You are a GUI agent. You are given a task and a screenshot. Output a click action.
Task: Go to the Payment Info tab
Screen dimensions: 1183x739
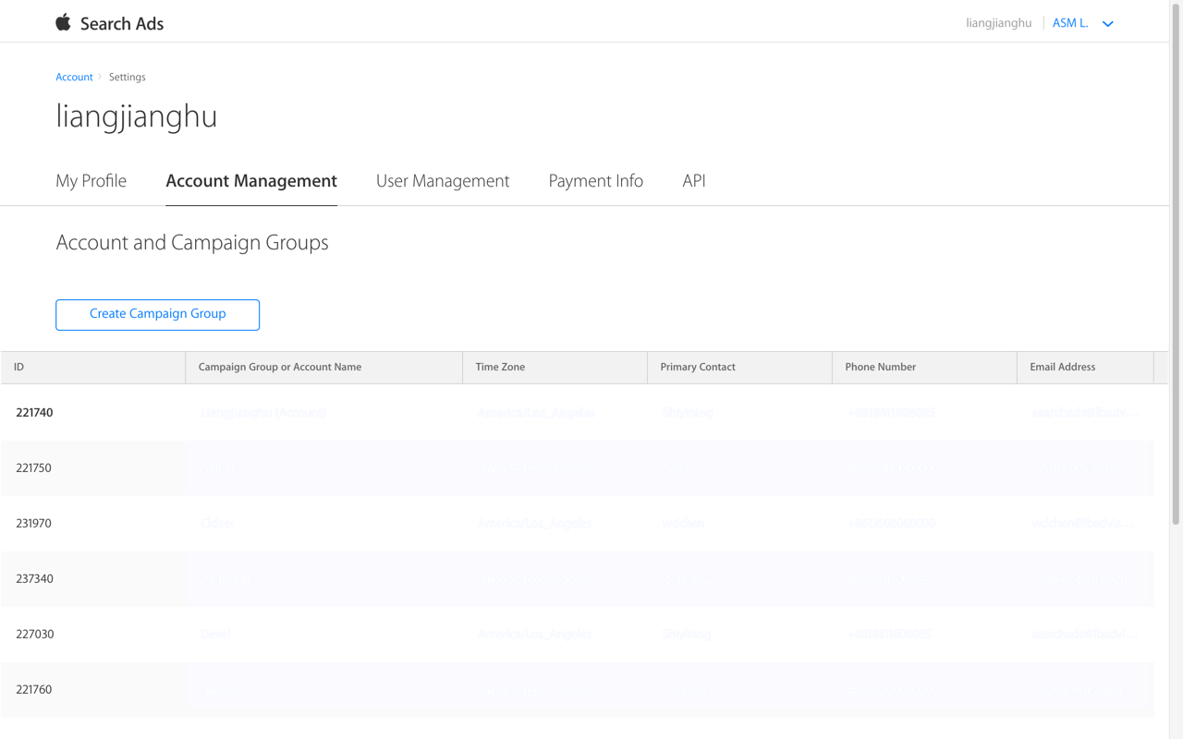point(595,181)
